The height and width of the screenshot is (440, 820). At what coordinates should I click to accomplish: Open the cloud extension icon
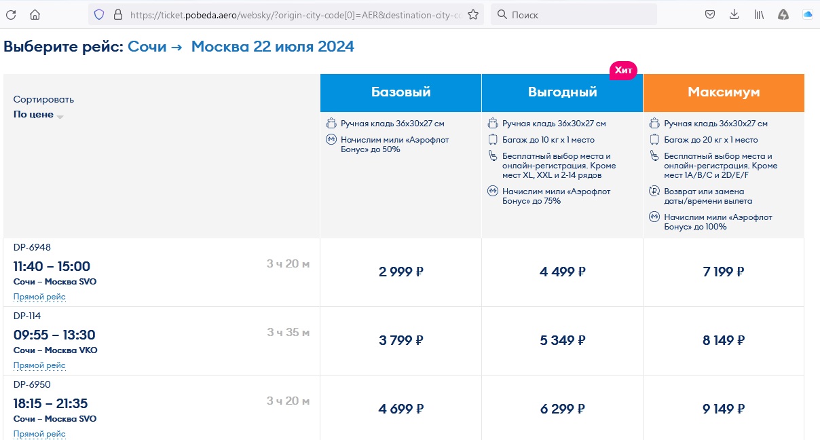808,14
